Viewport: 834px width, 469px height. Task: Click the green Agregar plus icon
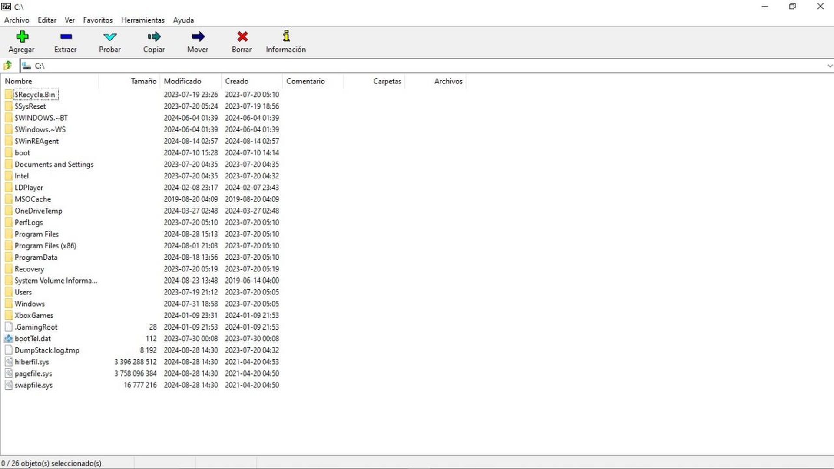22,36
